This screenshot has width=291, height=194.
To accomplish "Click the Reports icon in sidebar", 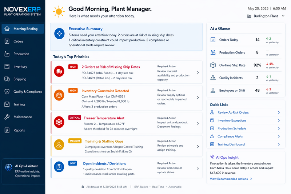I will click(7, 130).
